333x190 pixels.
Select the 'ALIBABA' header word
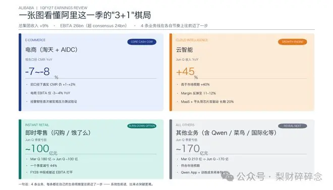pos(26,8)
